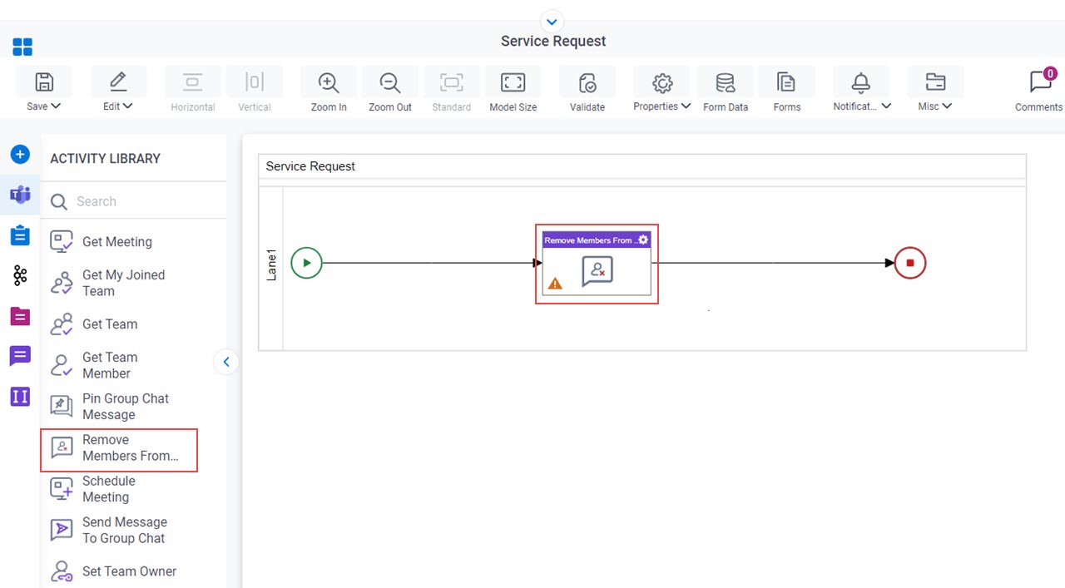1065x588 pixels.
Task: Click the red End event node
Action: point(910,263)
